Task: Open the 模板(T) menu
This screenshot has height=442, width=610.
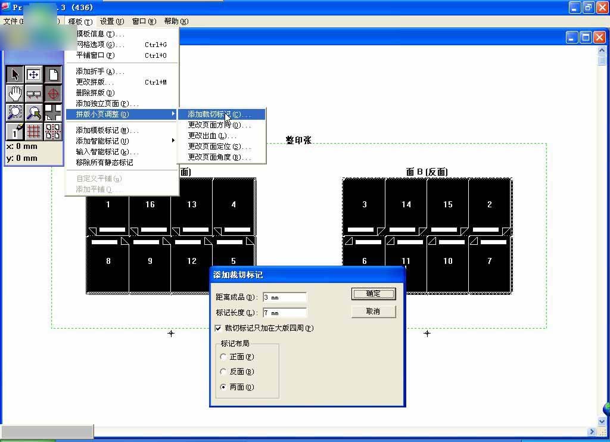Action: (x=80, y=21)
